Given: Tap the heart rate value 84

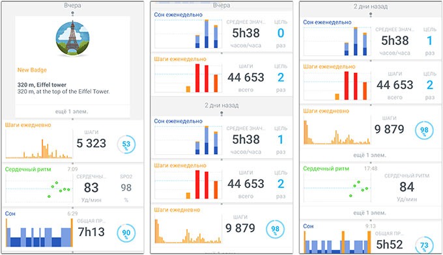Looking at the screenshot, I should pos(407,187).
